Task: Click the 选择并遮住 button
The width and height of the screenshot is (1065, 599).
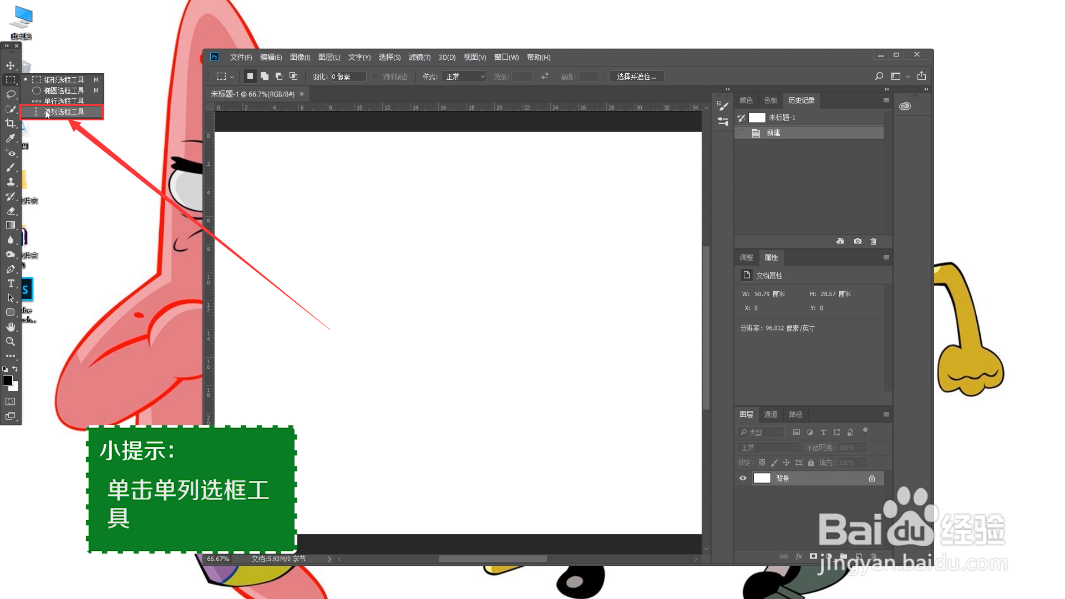Action: point(636,77)
